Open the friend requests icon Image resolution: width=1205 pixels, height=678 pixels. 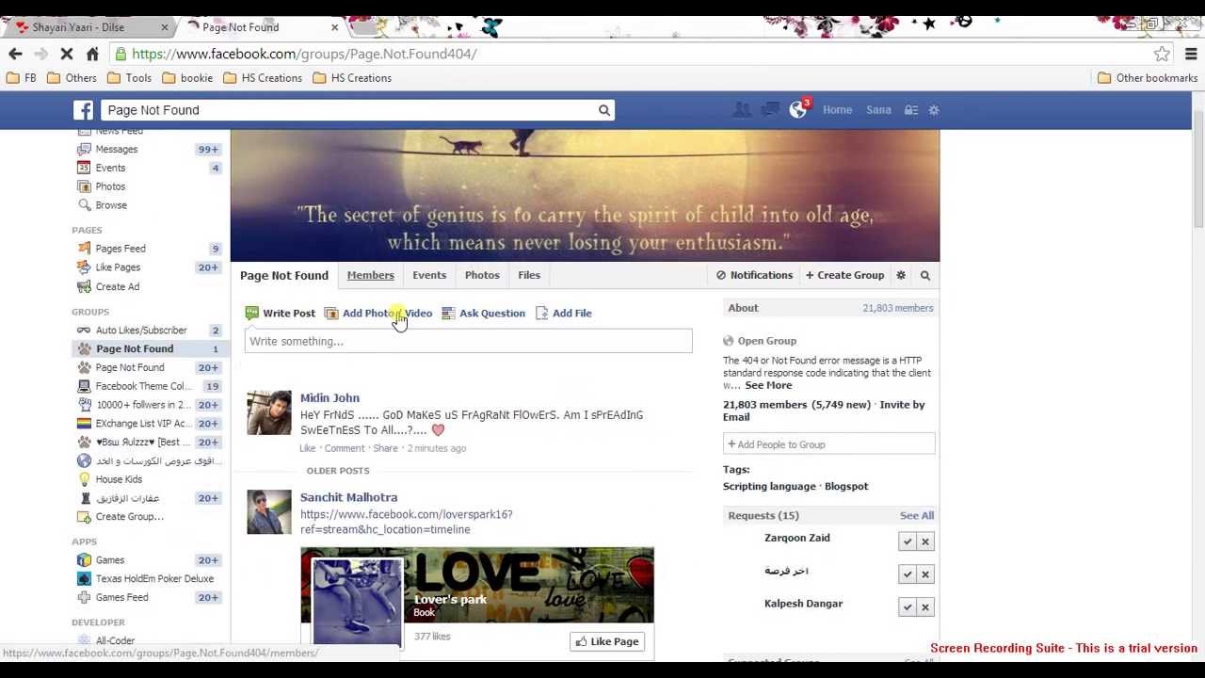tap(742, 110)
